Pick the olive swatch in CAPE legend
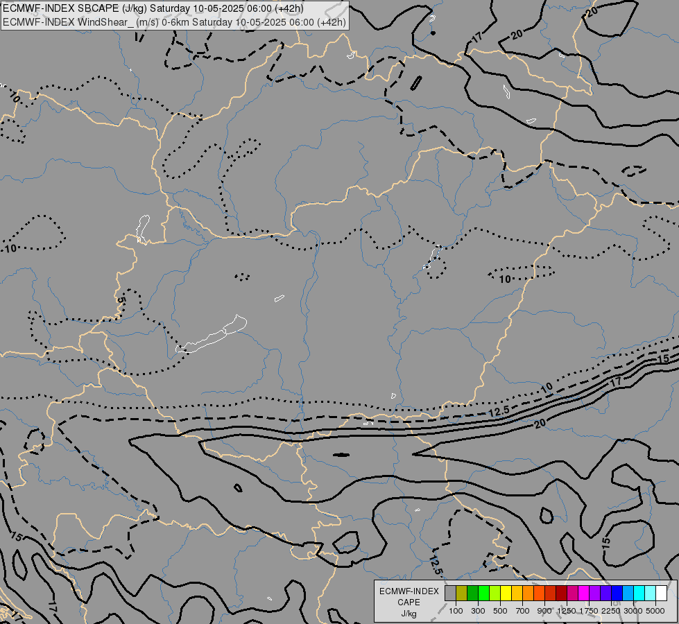Viewport: 679px width, 624px height. (462, 593)
